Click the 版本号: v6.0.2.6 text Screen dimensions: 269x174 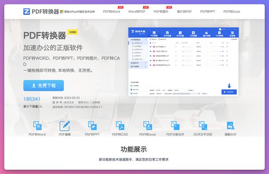[x=63, y=102]
